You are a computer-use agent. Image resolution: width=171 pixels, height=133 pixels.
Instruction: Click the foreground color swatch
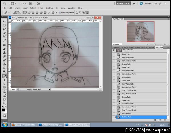point(3,110)
